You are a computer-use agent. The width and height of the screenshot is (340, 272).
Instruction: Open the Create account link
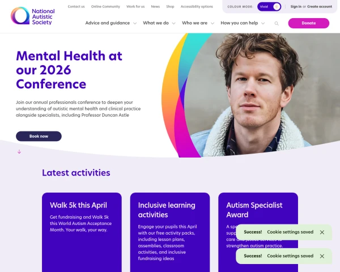click(x=320, y=6)
